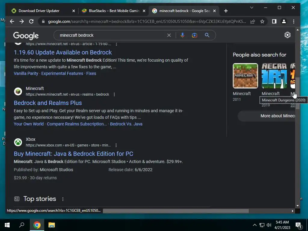Open Minecraft 2011 thumbnail

coord(245,76)
